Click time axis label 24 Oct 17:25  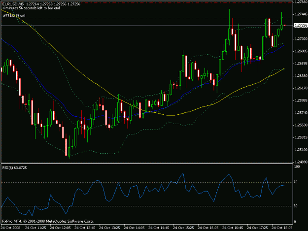pyautogui.click(x=257, y=228)
